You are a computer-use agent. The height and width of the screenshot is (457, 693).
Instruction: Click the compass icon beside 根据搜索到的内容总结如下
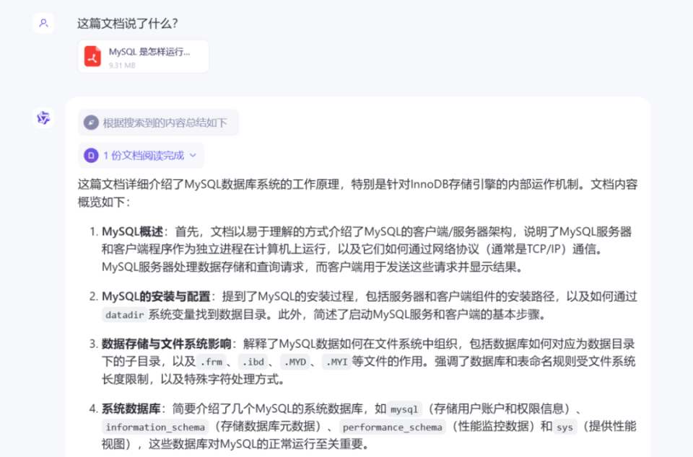pyautogui.click(x=91, y=123)
